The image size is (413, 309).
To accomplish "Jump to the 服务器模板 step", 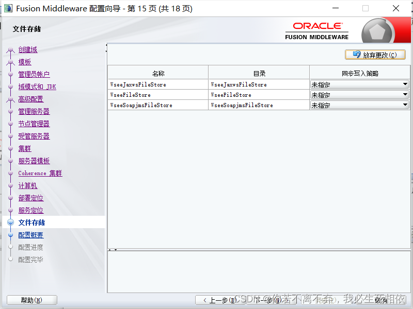I will (34, 161).
